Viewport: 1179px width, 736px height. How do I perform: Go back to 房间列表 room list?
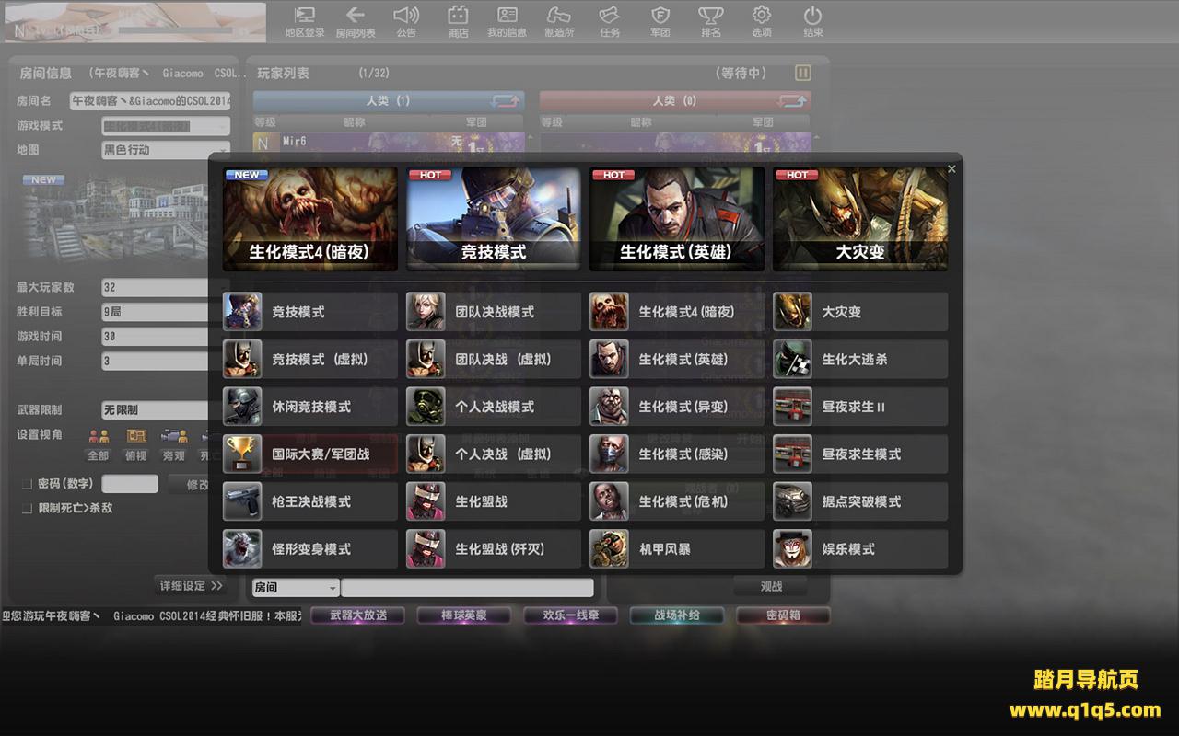pyautogui.click(x=355, y=21)
